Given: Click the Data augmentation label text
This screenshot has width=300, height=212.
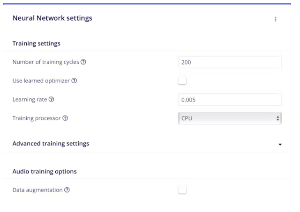Looking at the screenshot, I should pos(37,190).
